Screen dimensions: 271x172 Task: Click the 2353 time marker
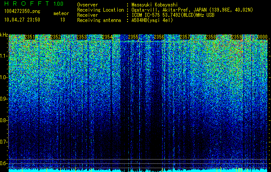tap(81, 37)
